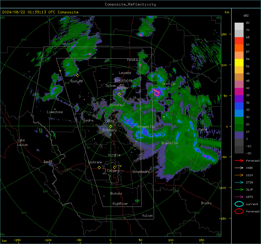Click the white plus marker west of Hanna
Viewport: 261px width, 244px height.
(x=164, y=117)
